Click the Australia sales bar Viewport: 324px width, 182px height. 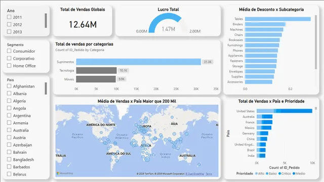click(264, 117)
